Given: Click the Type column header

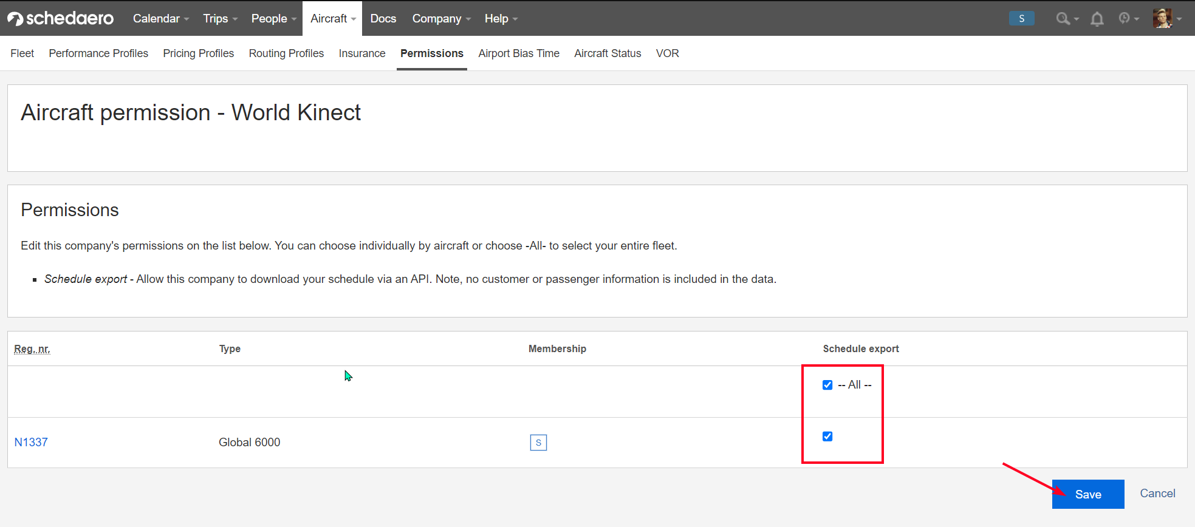Looking at the screenshot, I should pos(230,349).
